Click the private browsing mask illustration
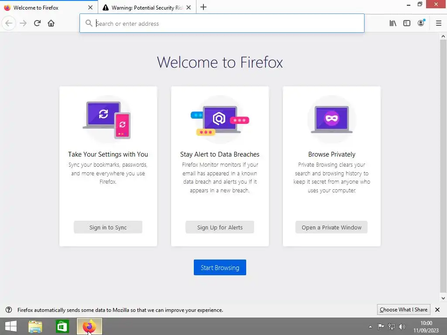Screen dimensions: 447x335 [332, 120]
